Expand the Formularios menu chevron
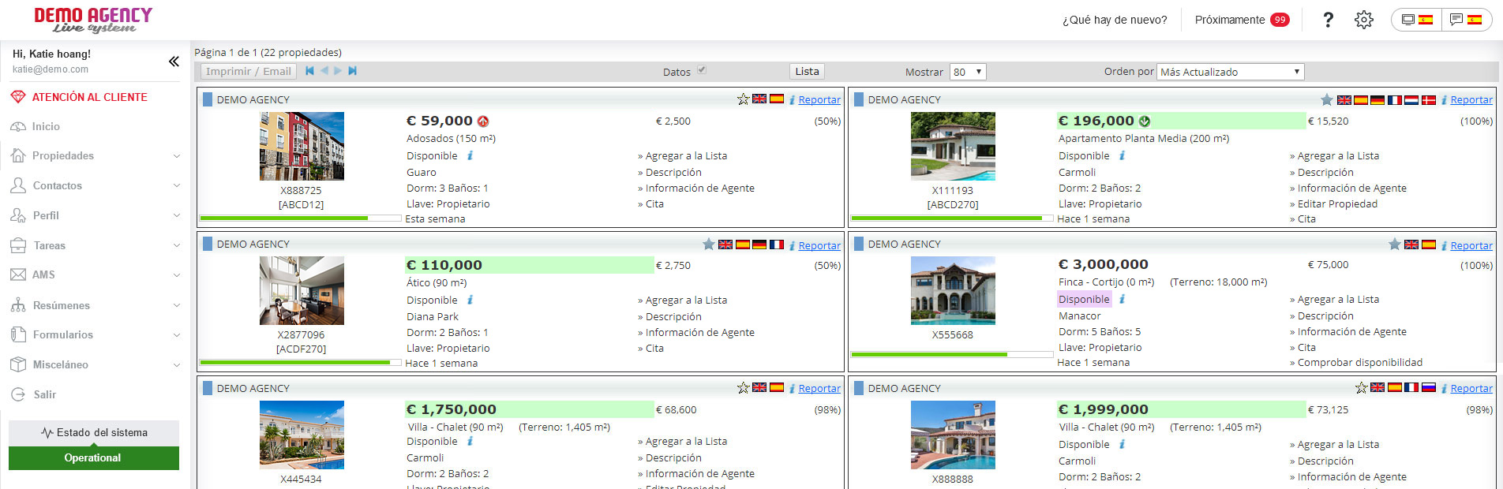Image resolution: width=1503 pixels, height=489 pixels. 177,335
